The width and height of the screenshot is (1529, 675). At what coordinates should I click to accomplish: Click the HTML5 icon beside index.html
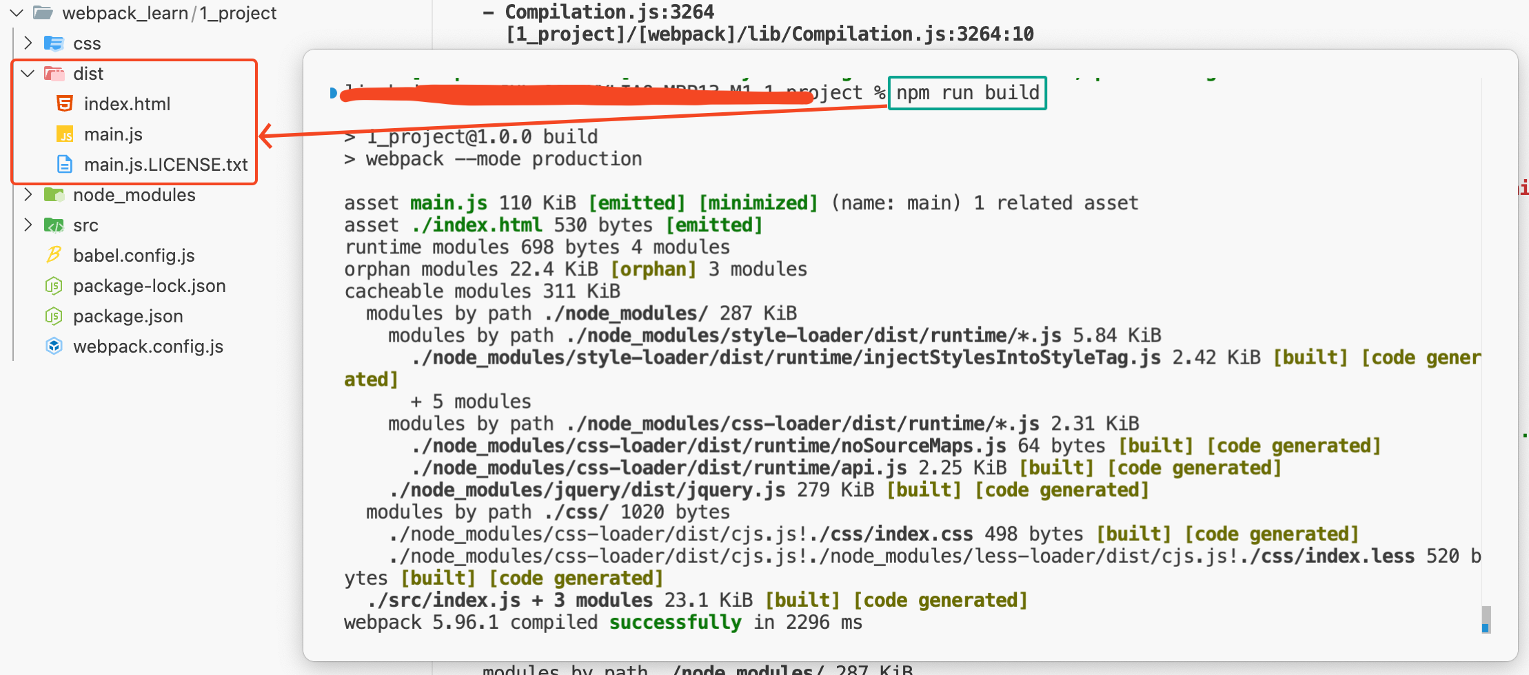point(65,104)
